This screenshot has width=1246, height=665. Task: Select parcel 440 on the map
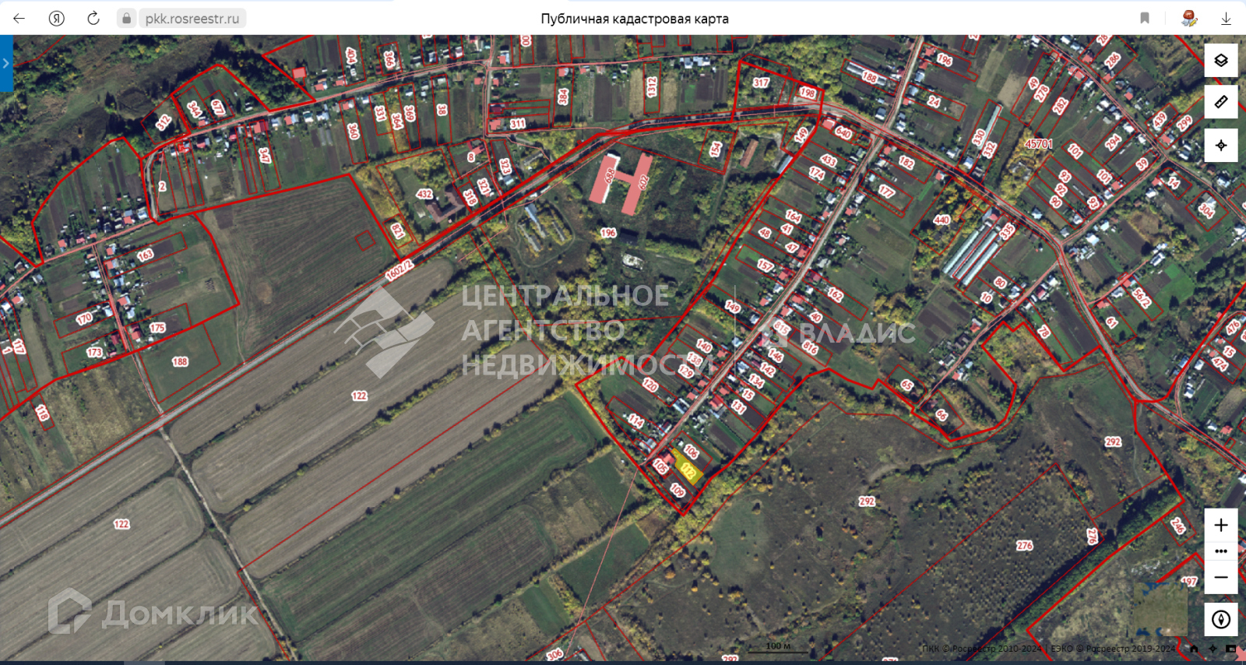(x=942, y=220)
